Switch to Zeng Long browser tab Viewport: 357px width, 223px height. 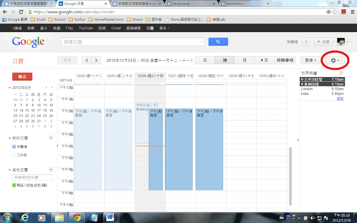(x=191, y=3)
